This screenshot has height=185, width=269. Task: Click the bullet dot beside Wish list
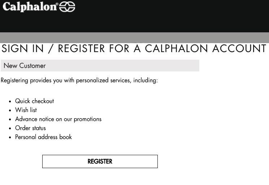(x=10, y=110)
